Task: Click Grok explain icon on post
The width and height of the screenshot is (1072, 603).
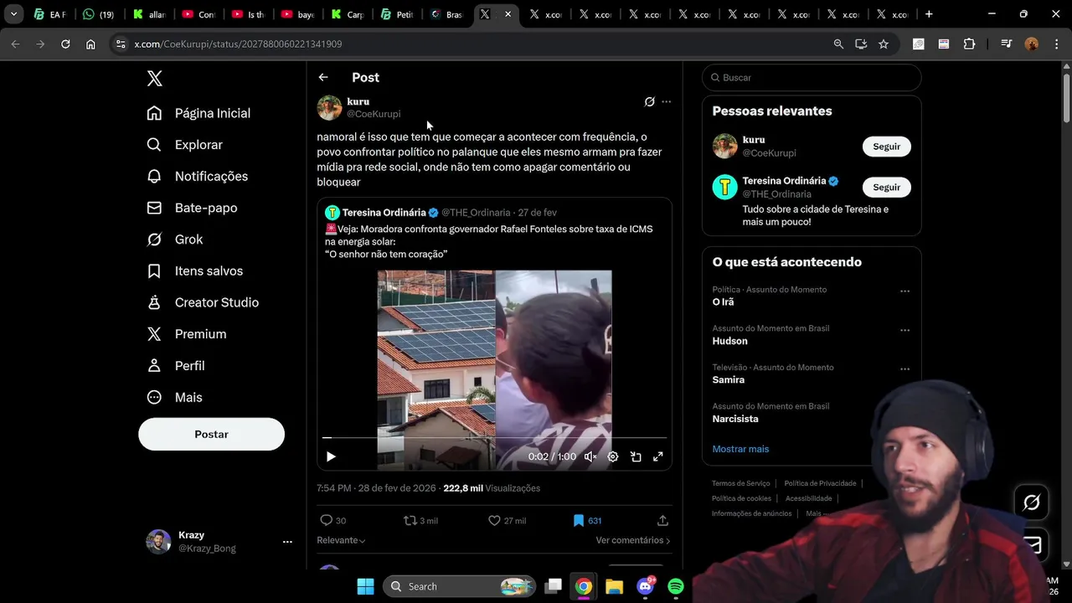Action: pos(649,101)
